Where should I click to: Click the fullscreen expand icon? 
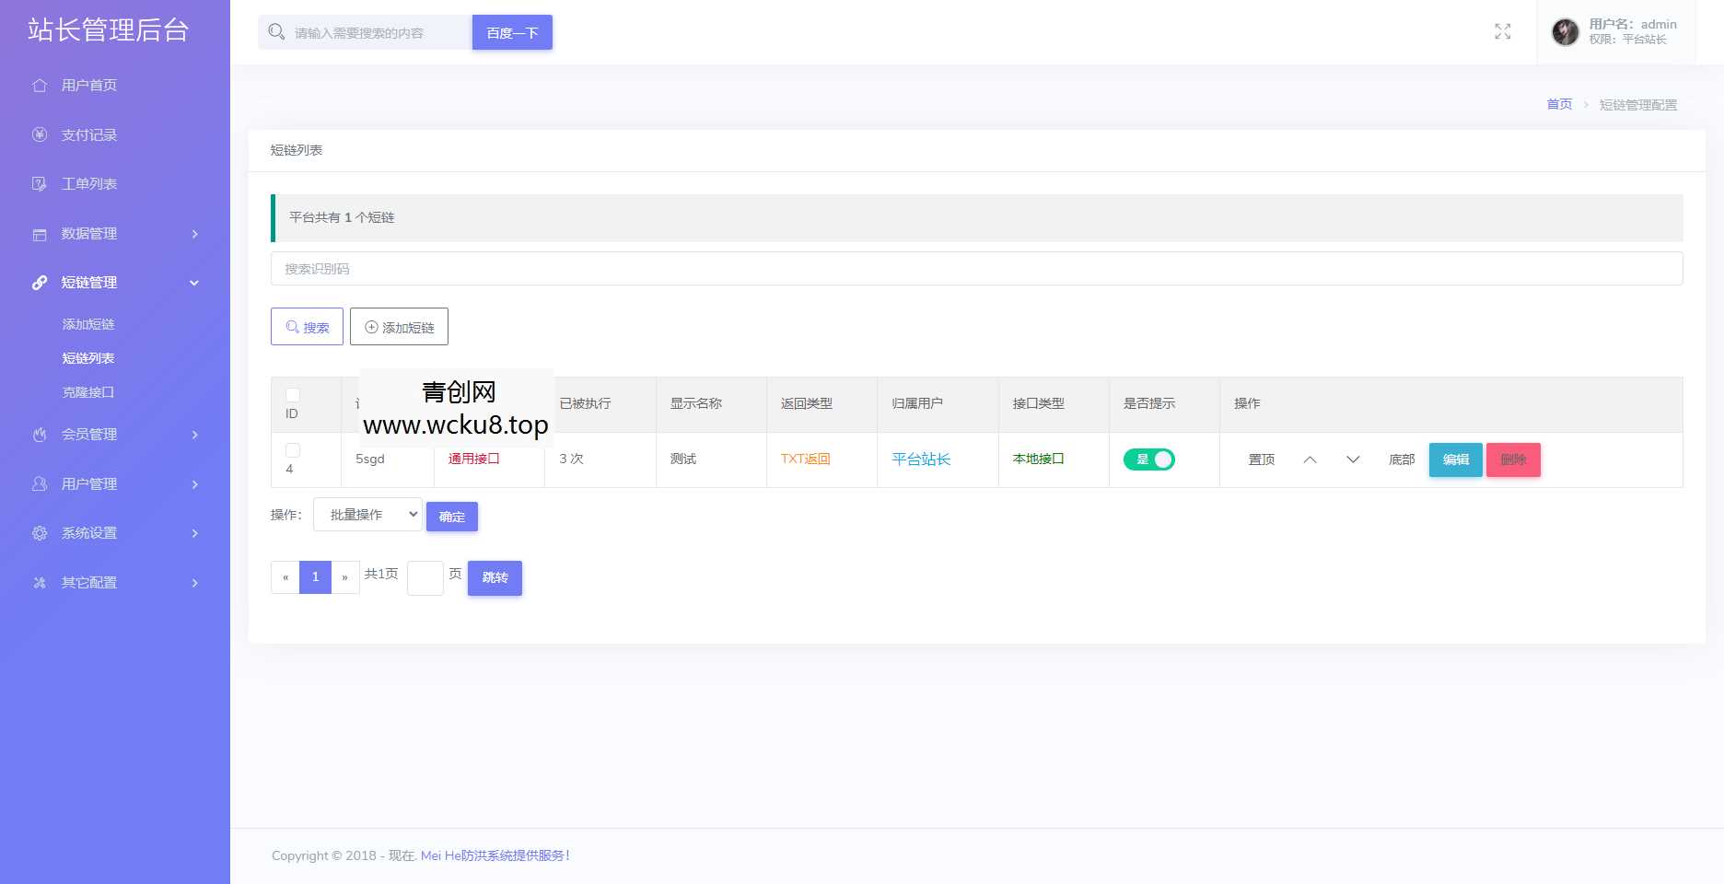pos(1502,32)
